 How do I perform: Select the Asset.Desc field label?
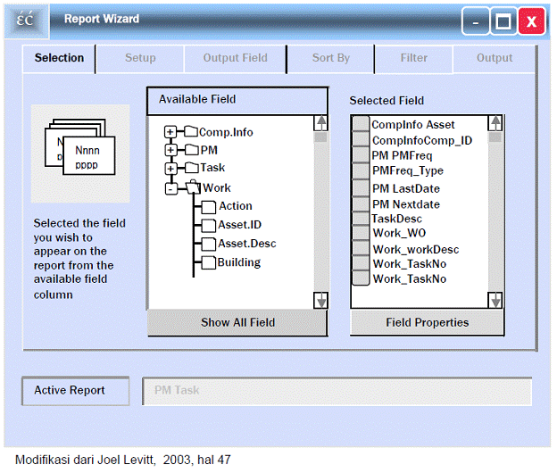[x=247, y=244]
